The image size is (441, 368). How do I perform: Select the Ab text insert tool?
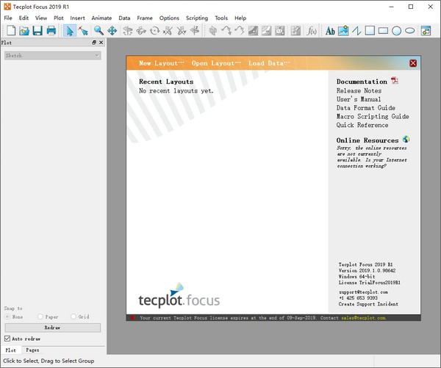pos(330,30)
